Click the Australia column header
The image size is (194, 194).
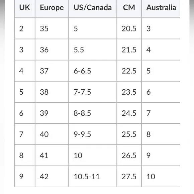pos(161,9)
